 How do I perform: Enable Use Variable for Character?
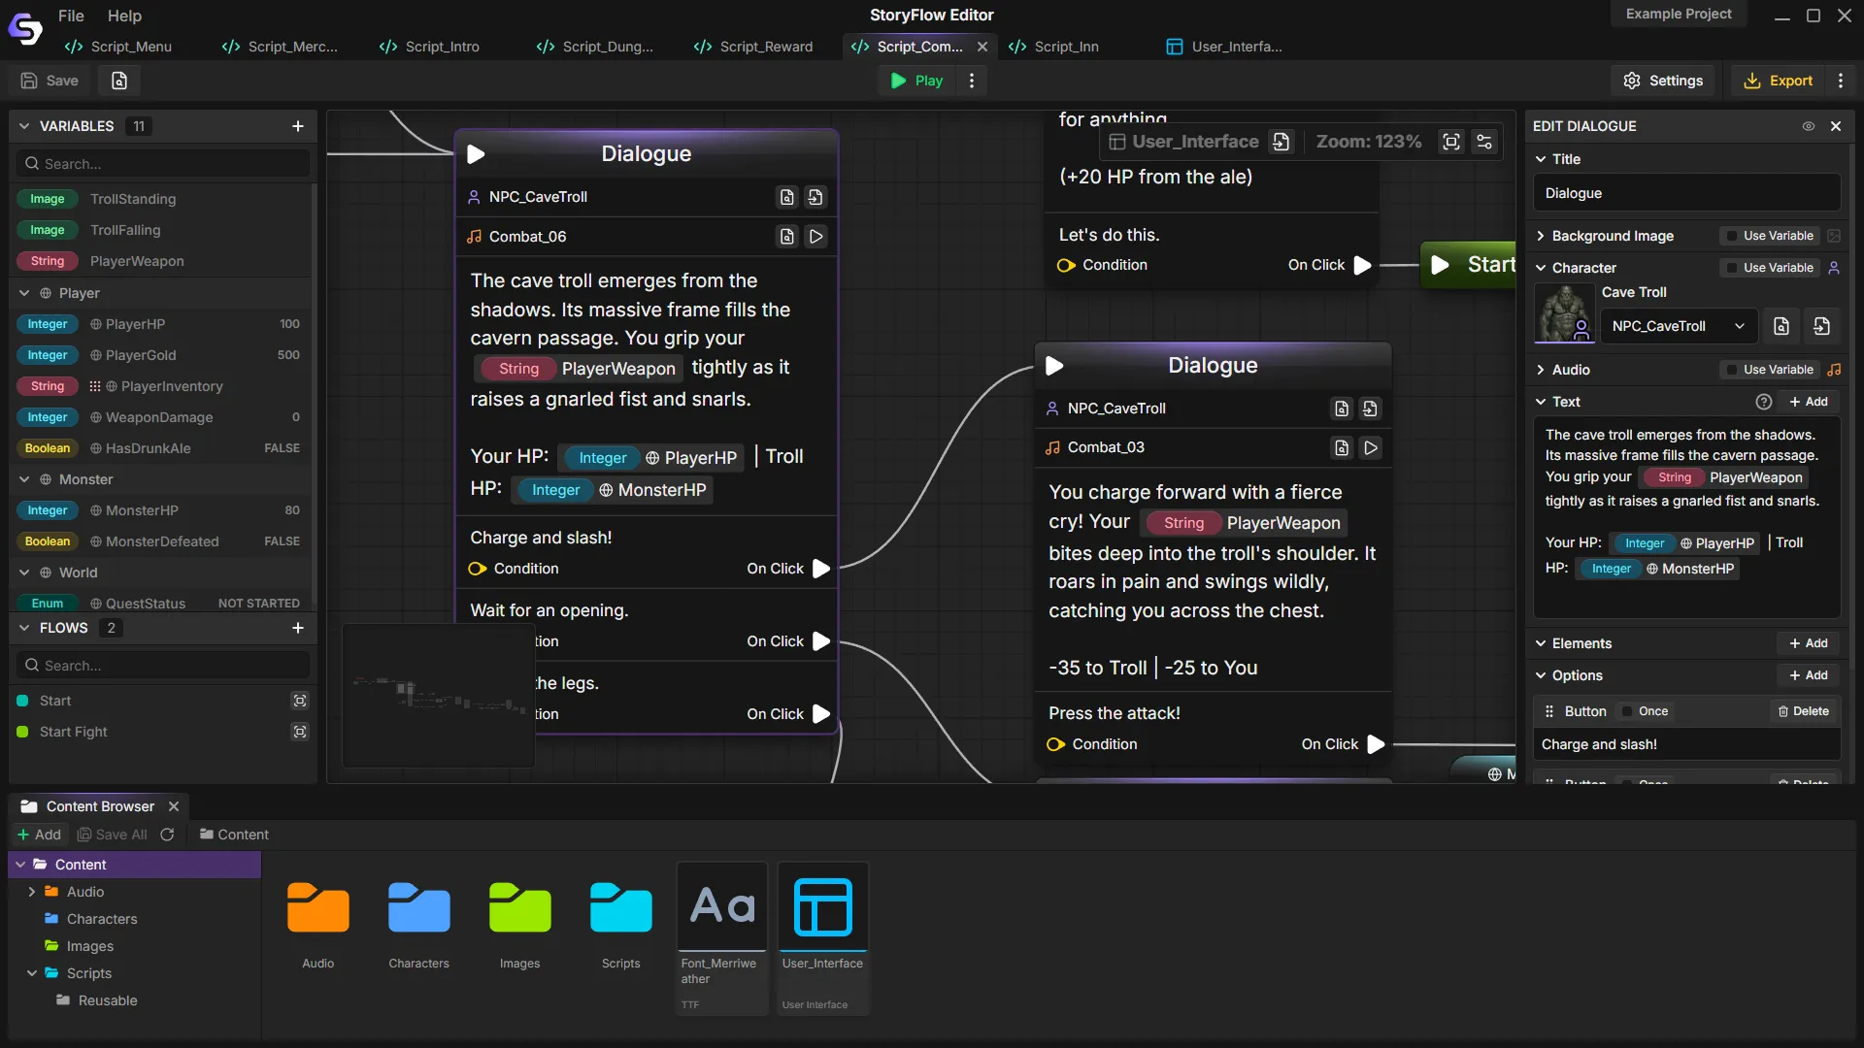coord(1734,267)
